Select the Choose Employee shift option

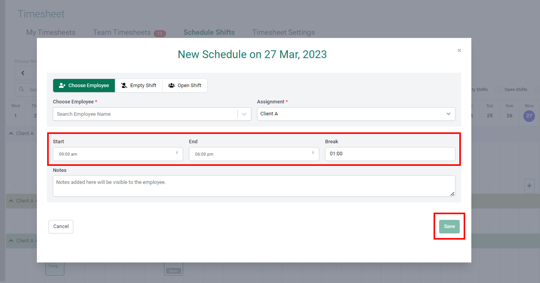click(84, 86)
